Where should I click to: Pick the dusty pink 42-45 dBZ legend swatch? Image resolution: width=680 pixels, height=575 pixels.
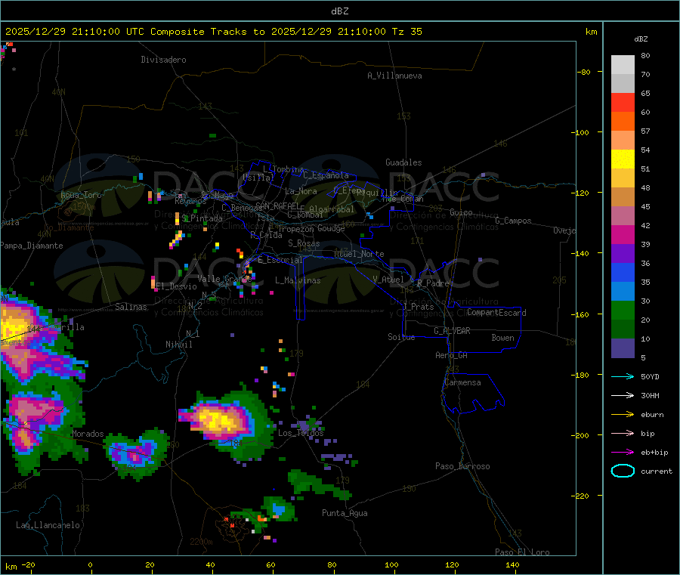point(623,216)
